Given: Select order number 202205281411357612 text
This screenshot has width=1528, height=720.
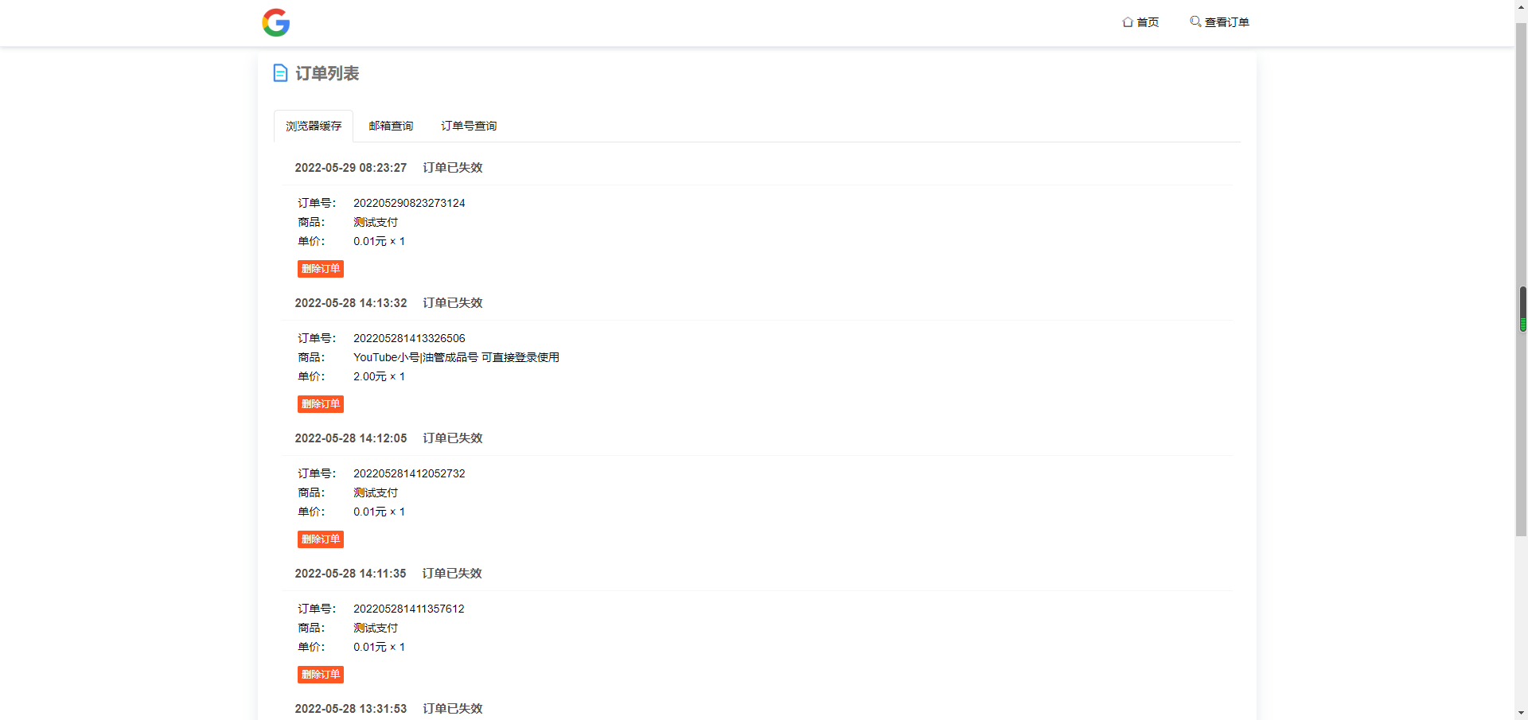Looking at the screenshot, I should (x=409, y=609).
